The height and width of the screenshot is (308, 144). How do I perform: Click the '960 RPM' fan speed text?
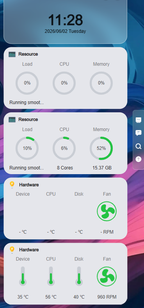[107, 297]
